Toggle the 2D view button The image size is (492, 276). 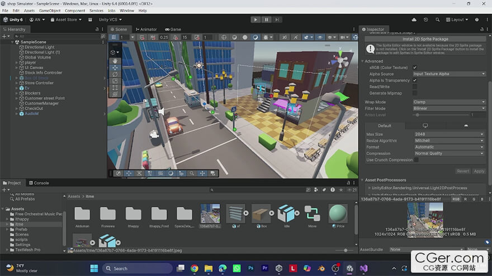point(284,37)
